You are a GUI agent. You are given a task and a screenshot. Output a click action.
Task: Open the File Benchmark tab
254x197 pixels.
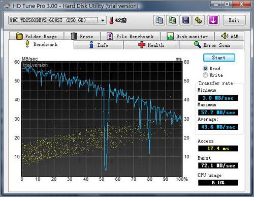pos(130,36)
